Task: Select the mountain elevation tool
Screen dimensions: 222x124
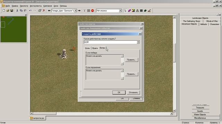Action: tap(137, 11)
